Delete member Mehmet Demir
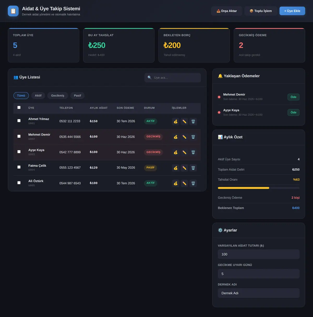313x317 pixels. point(193,137)
